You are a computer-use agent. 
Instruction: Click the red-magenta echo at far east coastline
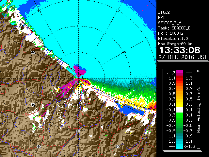[x=153, y=105]
